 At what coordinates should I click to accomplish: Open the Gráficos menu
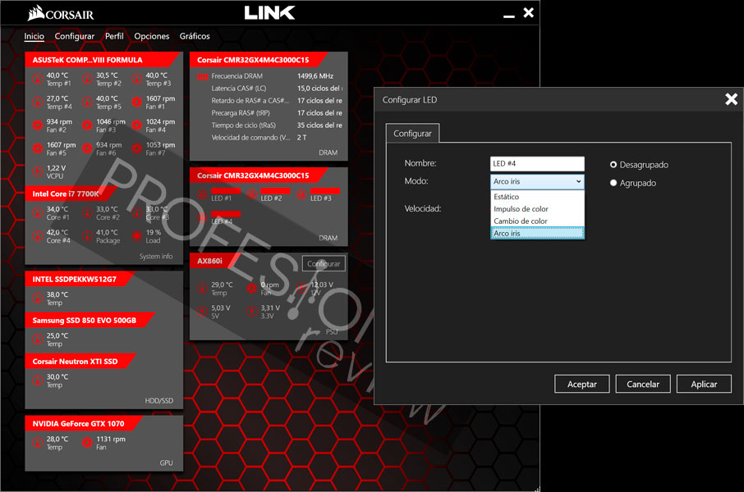click(195, 37)
